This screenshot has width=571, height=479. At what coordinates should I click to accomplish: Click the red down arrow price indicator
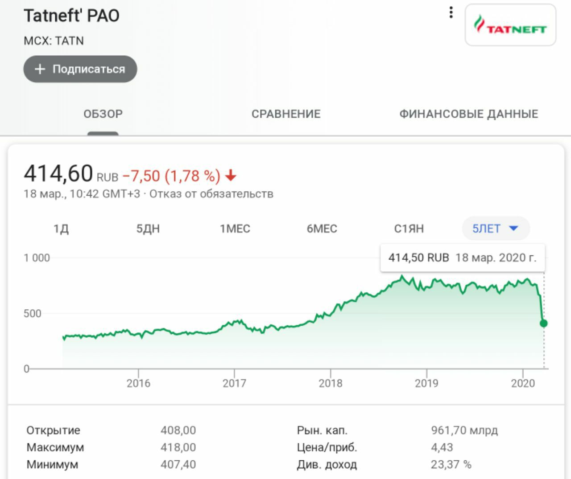pyautogui.click(x=231, y=176)
